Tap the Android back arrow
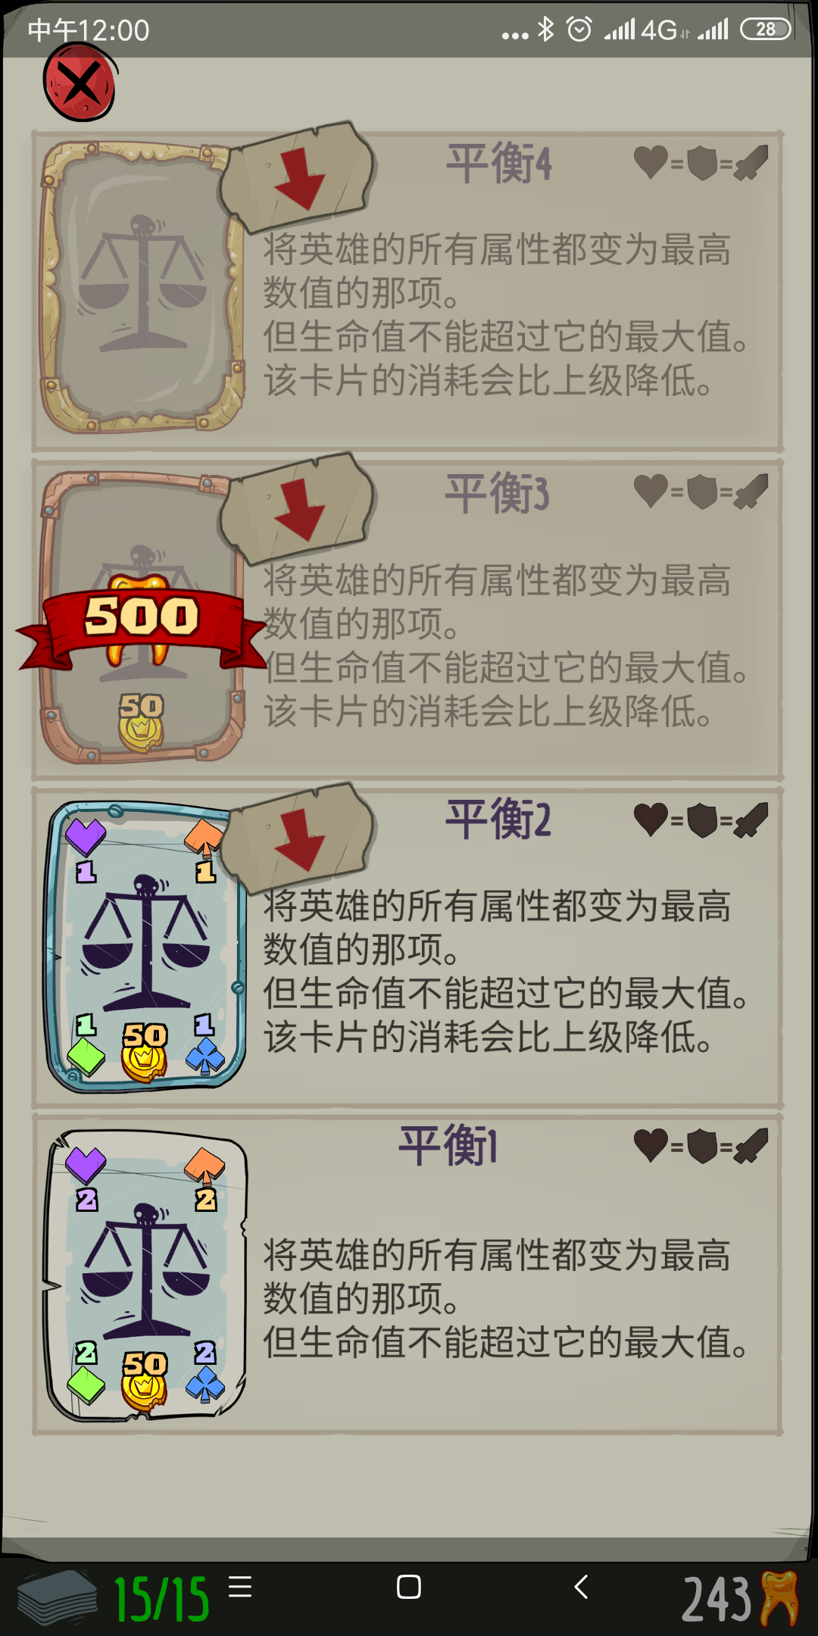This screenshot has height=1636, width=818. click(x=581, y=1586)
